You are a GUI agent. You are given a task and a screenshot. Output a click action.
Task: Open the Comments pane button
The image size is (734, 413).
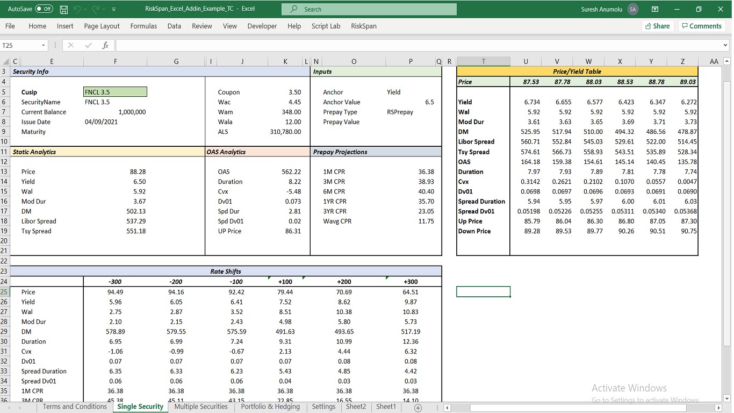(702, 26)
